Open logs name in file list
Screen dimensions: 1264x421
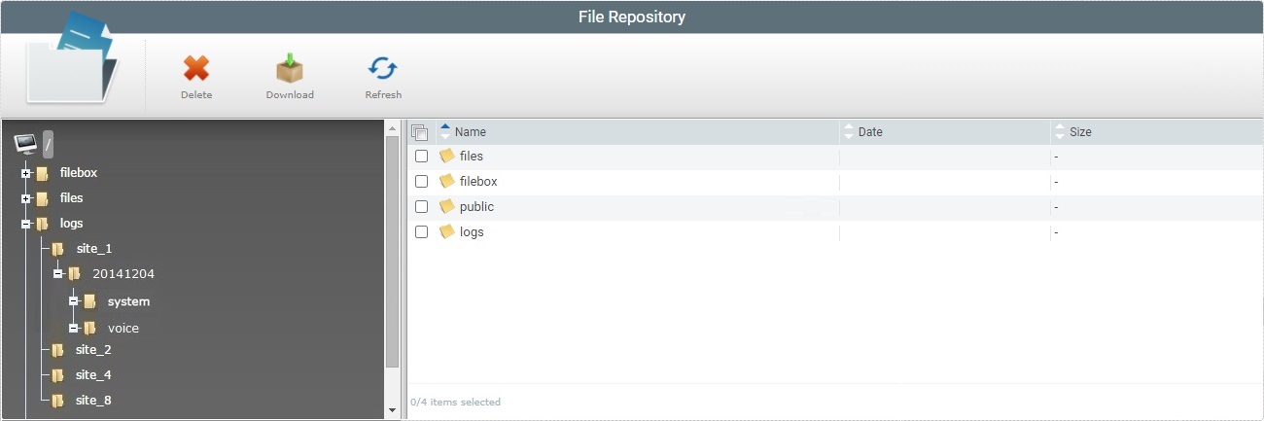pyautogui.click(x=472, y=231)
